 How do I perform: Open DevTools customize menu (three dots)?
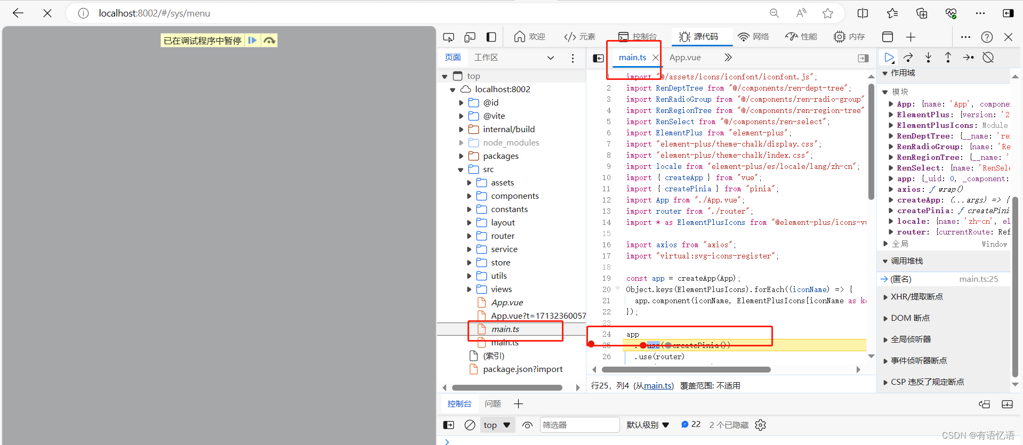pos(965,37)
